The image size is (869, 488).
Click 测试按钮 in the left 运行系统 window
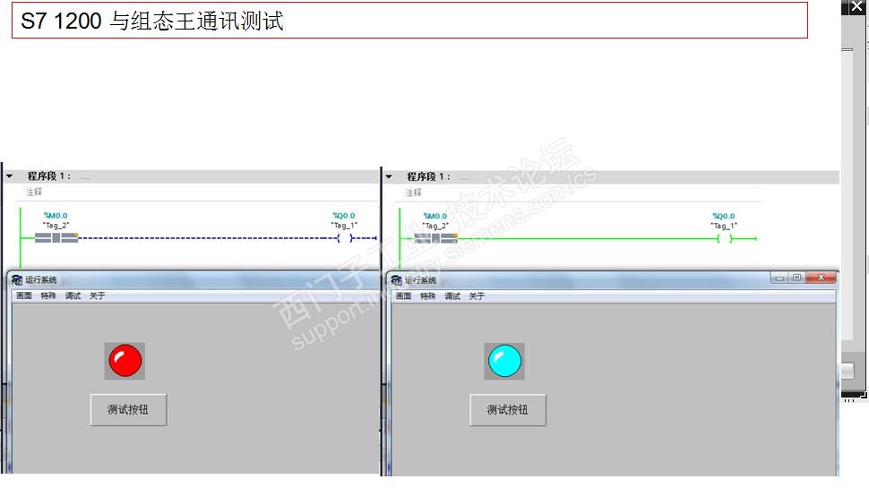[x=128, y=410]
